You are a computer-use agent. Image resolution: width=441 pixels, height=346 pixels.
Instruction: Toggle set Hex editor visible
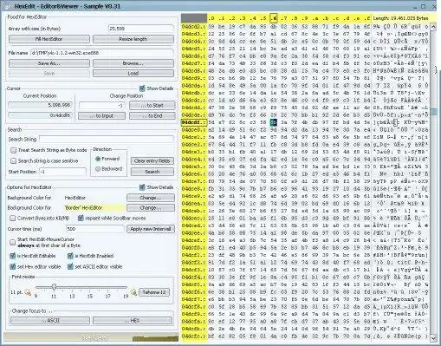pyautogui.click(x=13, y=266)
